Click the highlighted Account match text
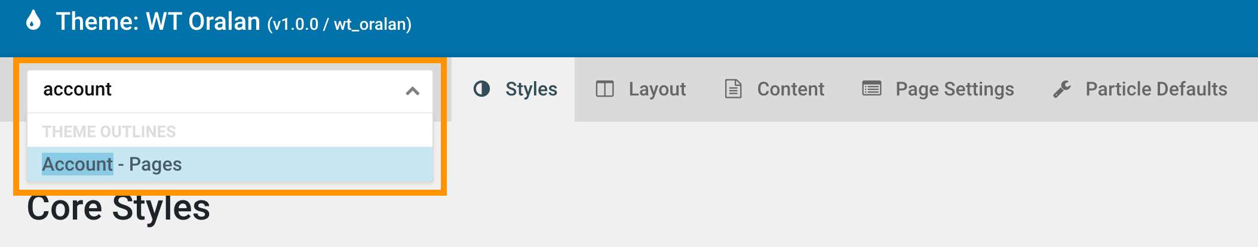The width and height of the screenshot is (1258, 247). (x=77, y=164)
